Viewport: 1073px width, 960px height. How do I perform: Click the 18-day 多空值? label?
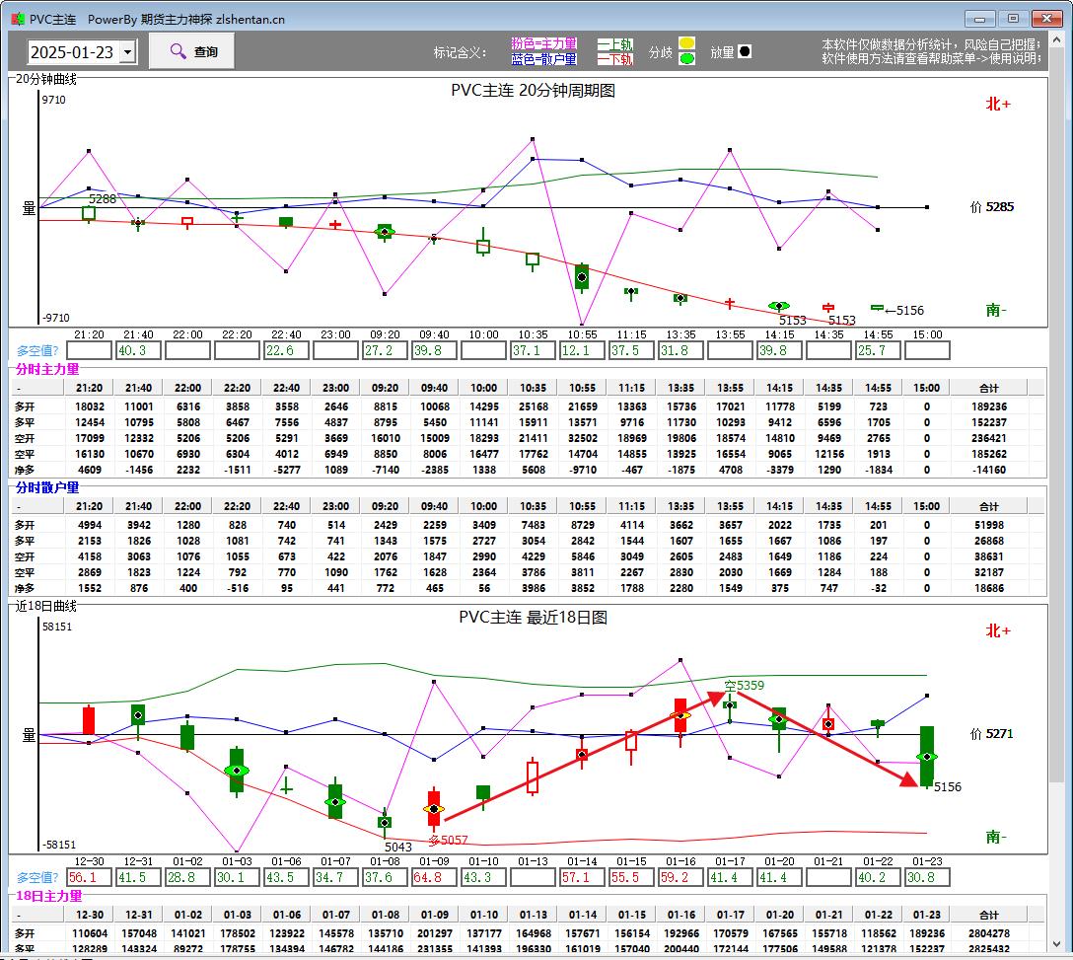click(x=37, y=877)
